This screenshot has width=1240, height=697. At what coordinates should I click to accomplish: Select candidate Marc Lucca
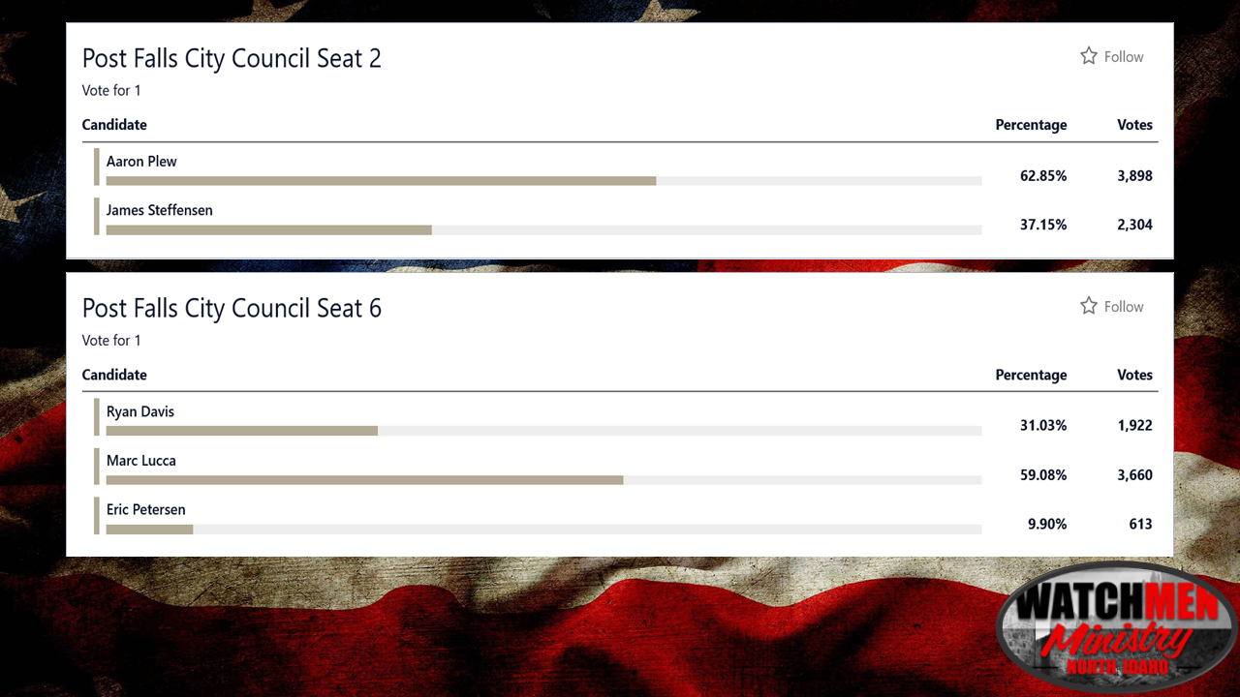141,461
